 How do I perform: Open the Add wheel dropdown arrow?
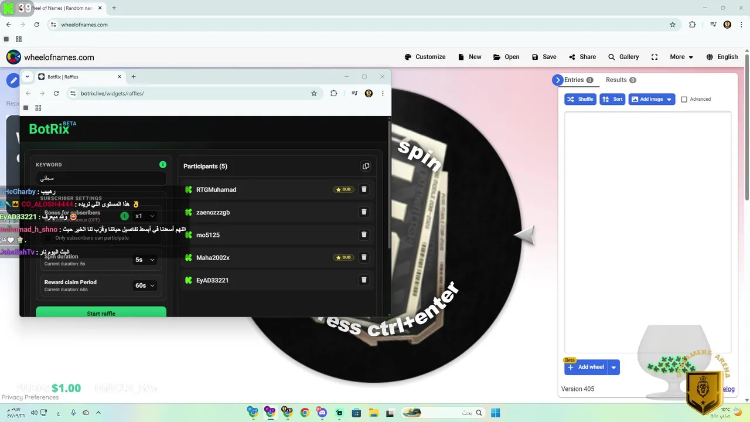coord(613,367)
